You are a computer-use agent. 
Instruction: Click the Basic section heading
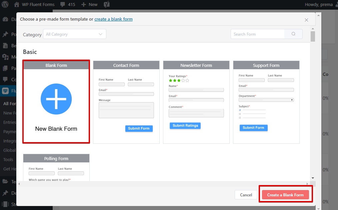pos(30,52)
